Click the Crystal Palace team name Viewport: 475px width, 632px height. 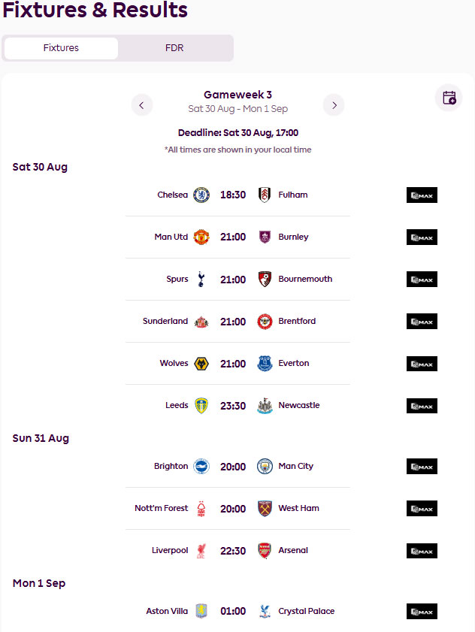pyautogui.click(x=307, y=611)
